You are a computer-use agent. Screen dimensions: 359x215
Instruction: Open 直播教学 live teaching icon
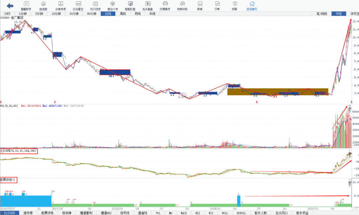[x=26, y=5]
